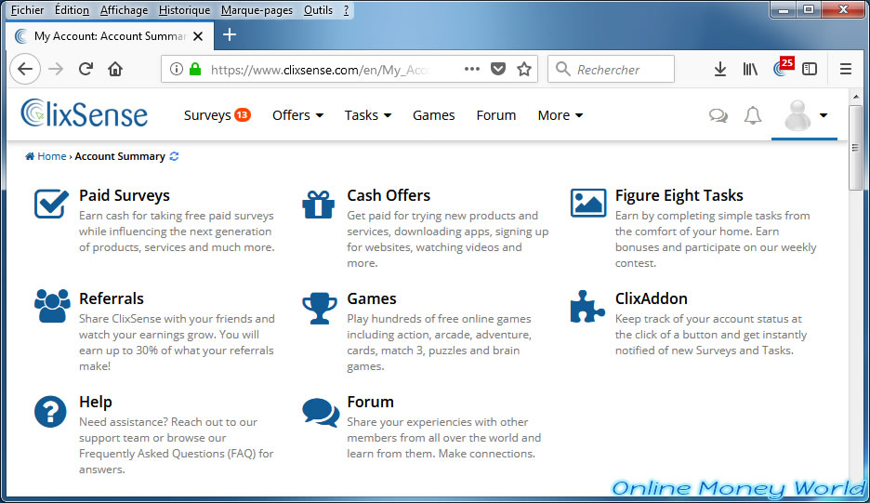Open the Help heading link
This screenshot has height=503, width=870.
[x=96, y=402]
